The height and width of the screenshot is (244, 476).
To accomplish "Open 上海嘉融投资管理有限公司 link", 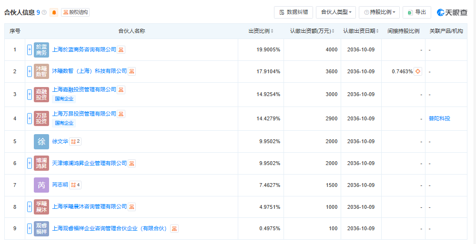I will [84, 89].
